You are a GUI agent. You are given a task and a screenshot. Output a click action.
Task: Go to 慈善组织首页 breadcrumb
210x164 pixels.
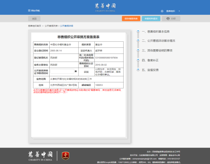(x=34, y=26)
